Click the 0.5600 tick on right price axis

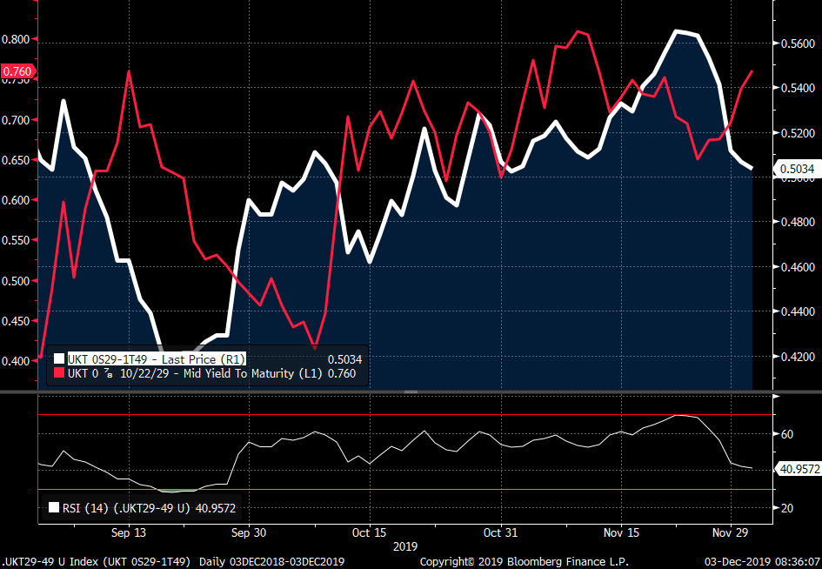(796, 44)
